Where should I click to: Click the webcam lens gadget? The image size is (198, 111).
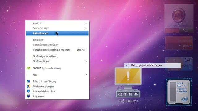[179, 15]
